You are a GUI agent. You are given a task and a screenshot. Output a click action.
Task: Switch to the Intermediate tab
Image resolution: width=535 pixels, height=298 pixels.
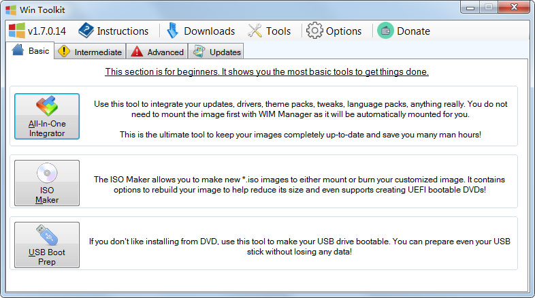coord(91,52)
